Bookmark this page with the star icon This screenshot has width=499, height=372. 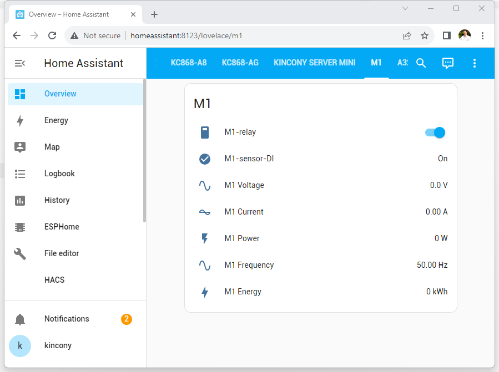(425, 35)
